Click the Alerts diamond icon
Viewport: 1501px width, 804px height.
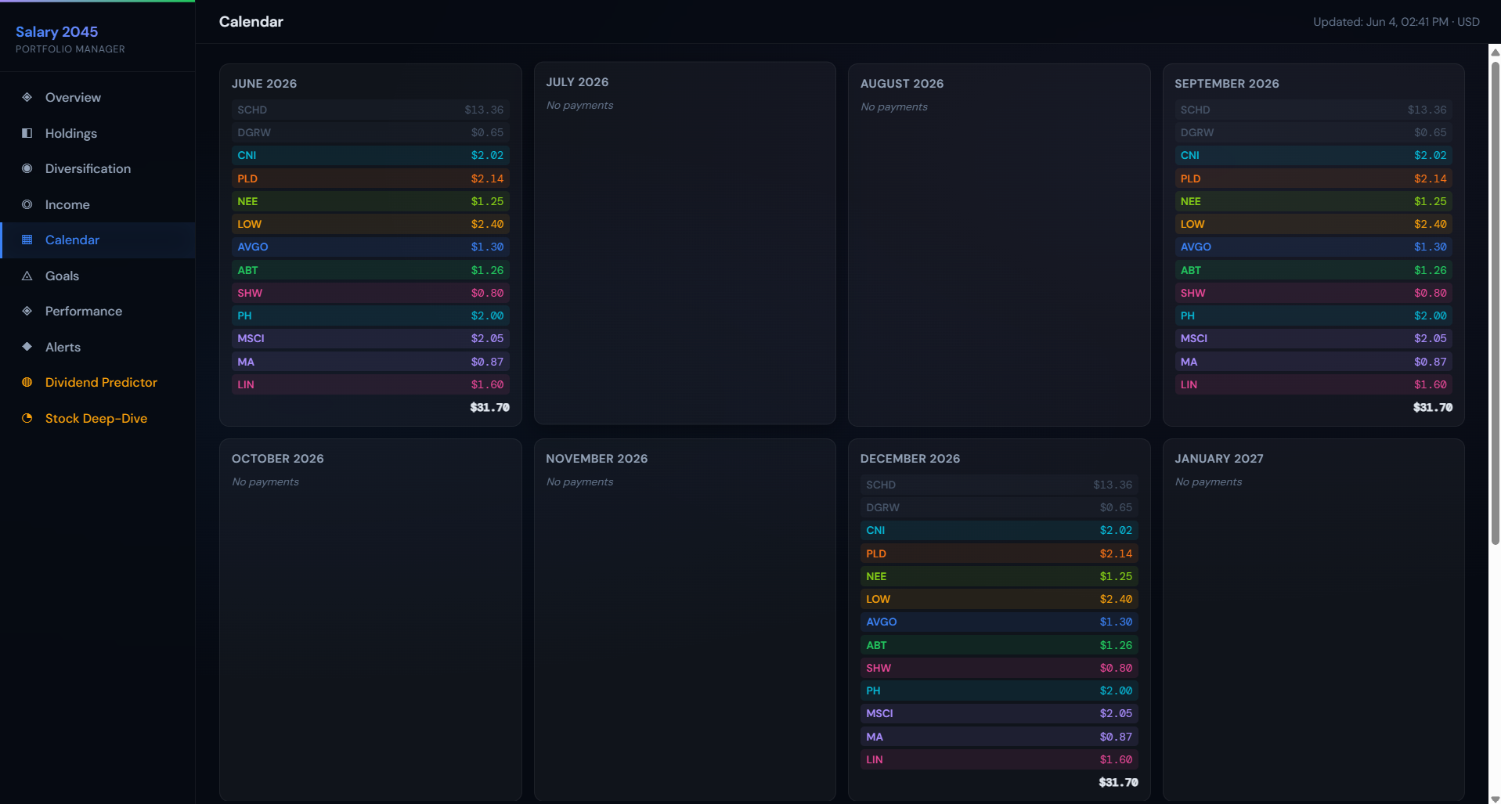[27, 347]
